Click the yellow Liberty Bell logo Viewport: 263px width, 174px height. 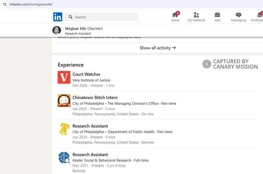[64, 129]
